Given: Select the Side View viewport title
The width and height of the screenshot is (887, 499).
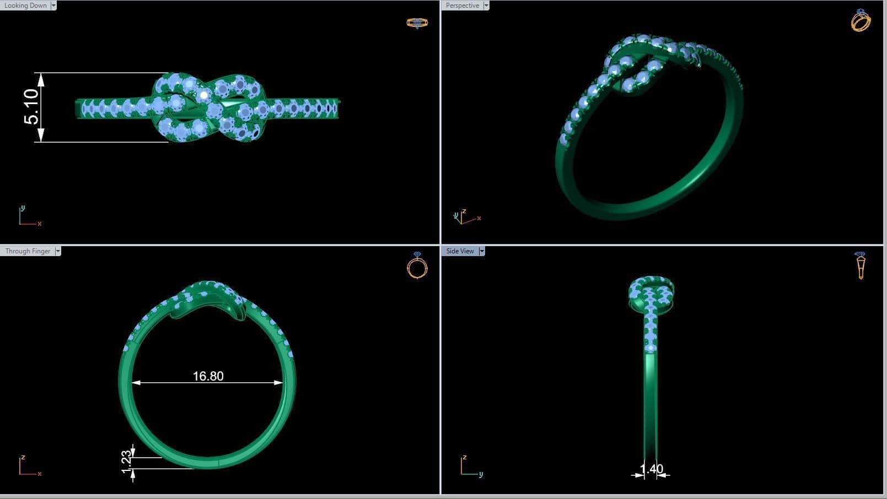Looking at the screenshot, I should (460, 251).
